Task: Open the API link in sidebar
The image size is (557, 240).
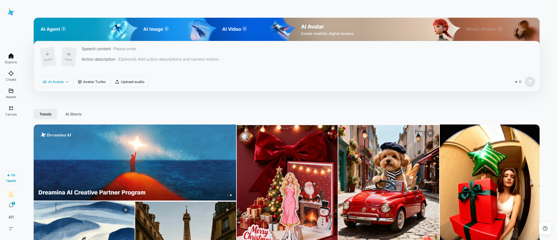Action: [x=11, y=217]
